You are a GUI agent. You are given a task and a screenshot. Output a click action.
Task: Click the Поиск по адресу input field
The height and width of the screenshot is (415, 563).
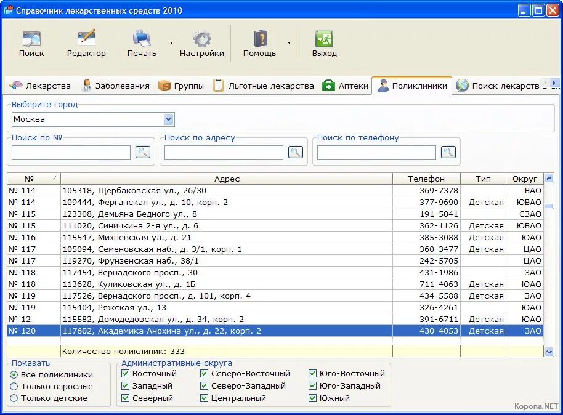(x=224, y=153)
